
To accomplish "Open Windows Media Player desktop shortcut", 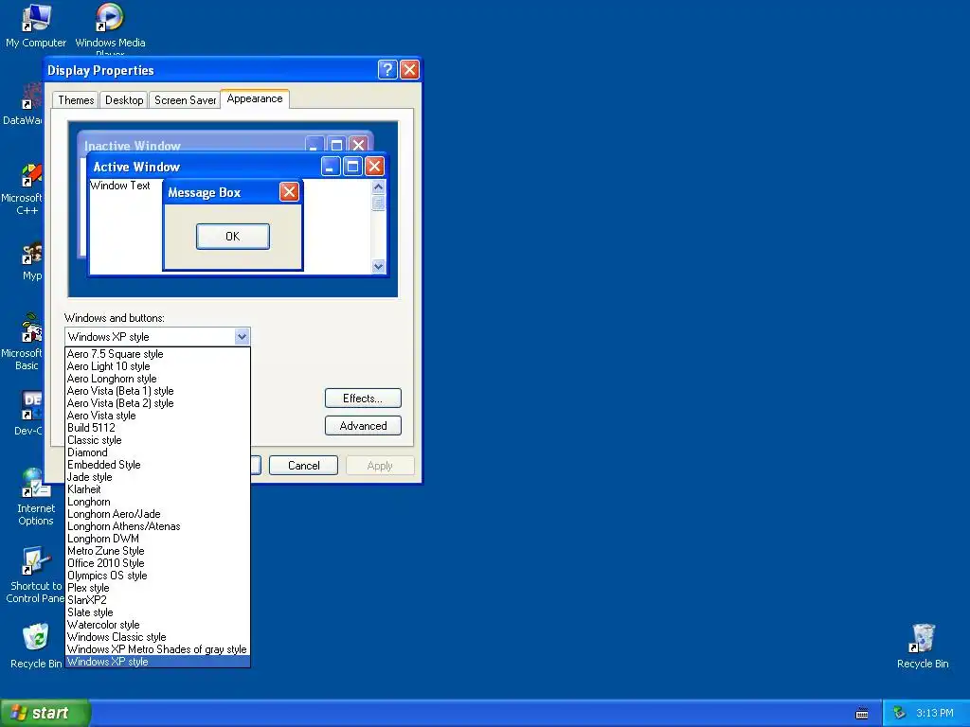I will click(110, 26).
